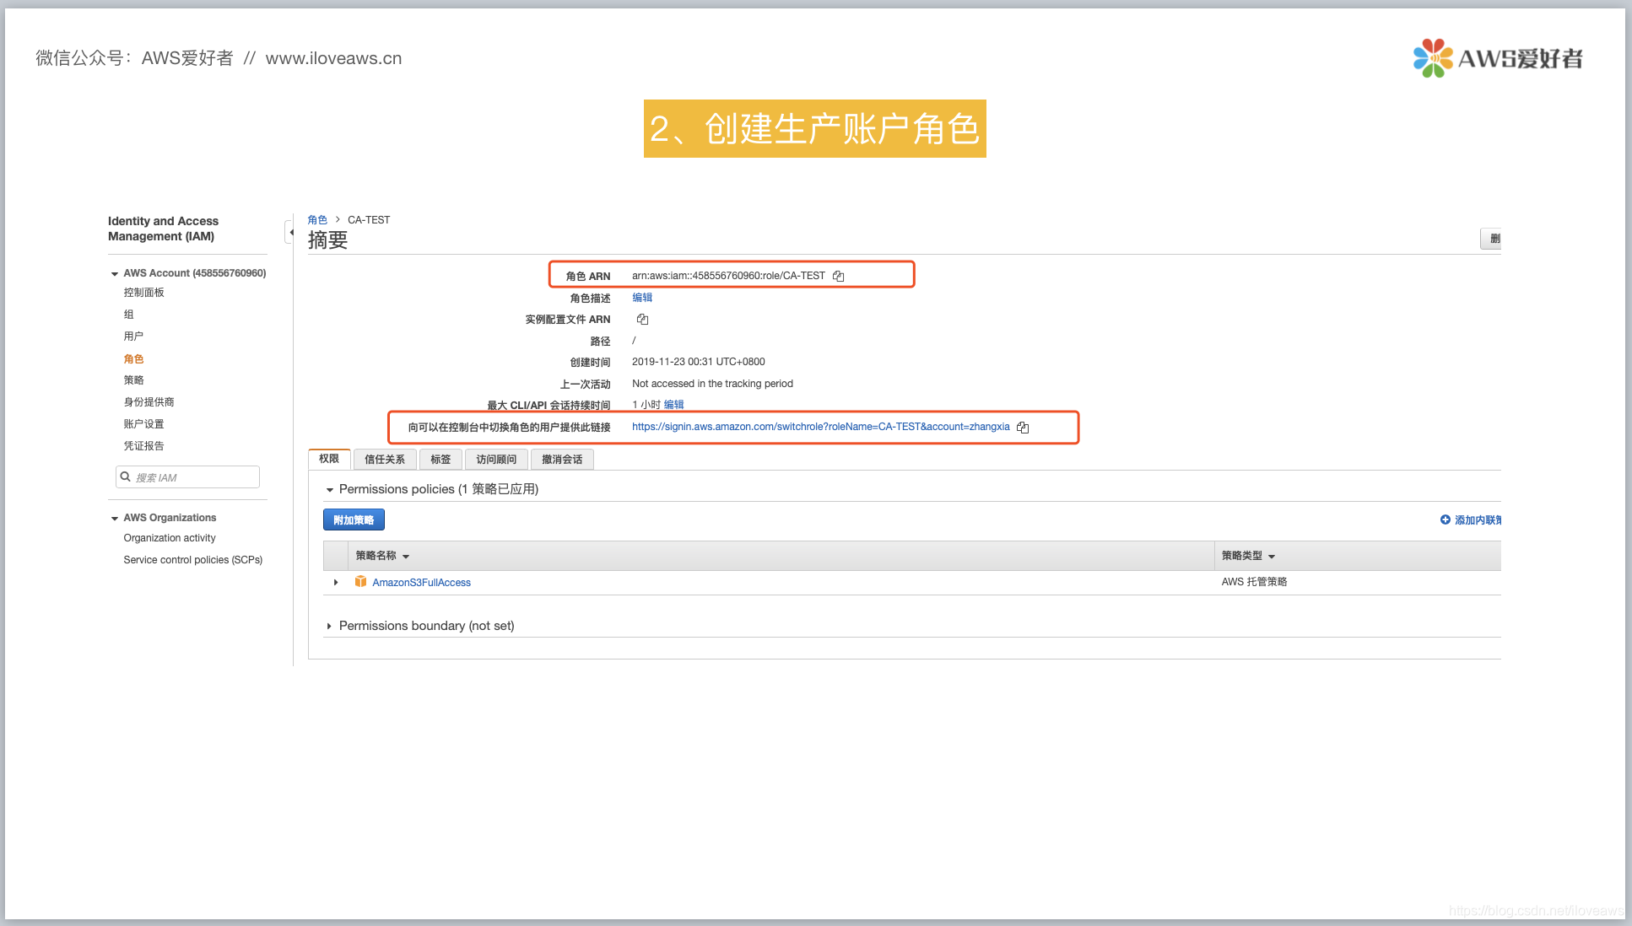Open 策略 in the sidebar
This screenshot has height=926, width=1632.
tap(133, 380)
